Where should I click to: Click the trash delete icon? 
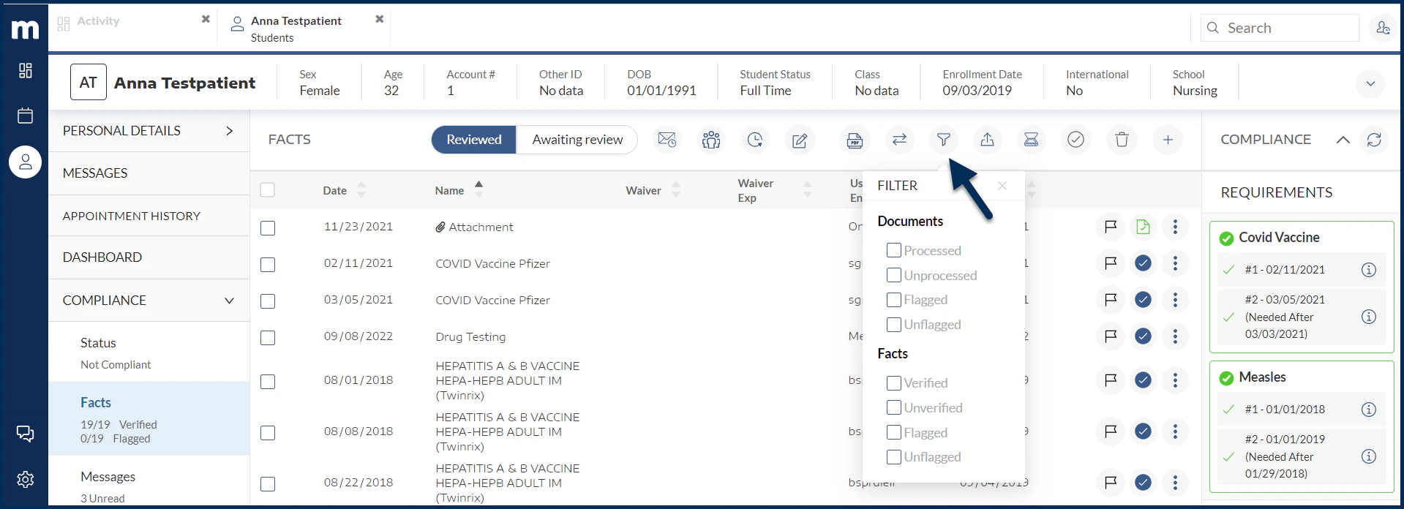(1122, 140)
